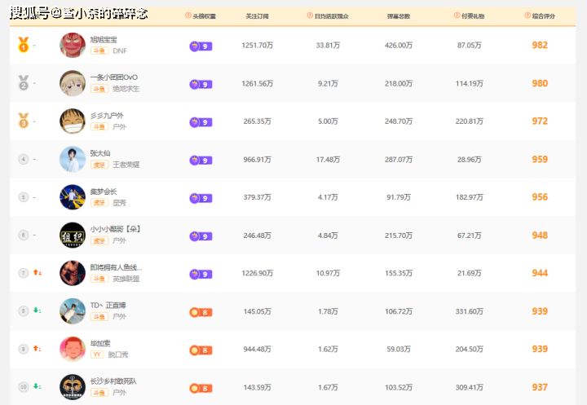This screenshot has height=405, width=587.
Task: Click the 综合评分 column header
Action: pyautogui.click(x=544, y=16)
